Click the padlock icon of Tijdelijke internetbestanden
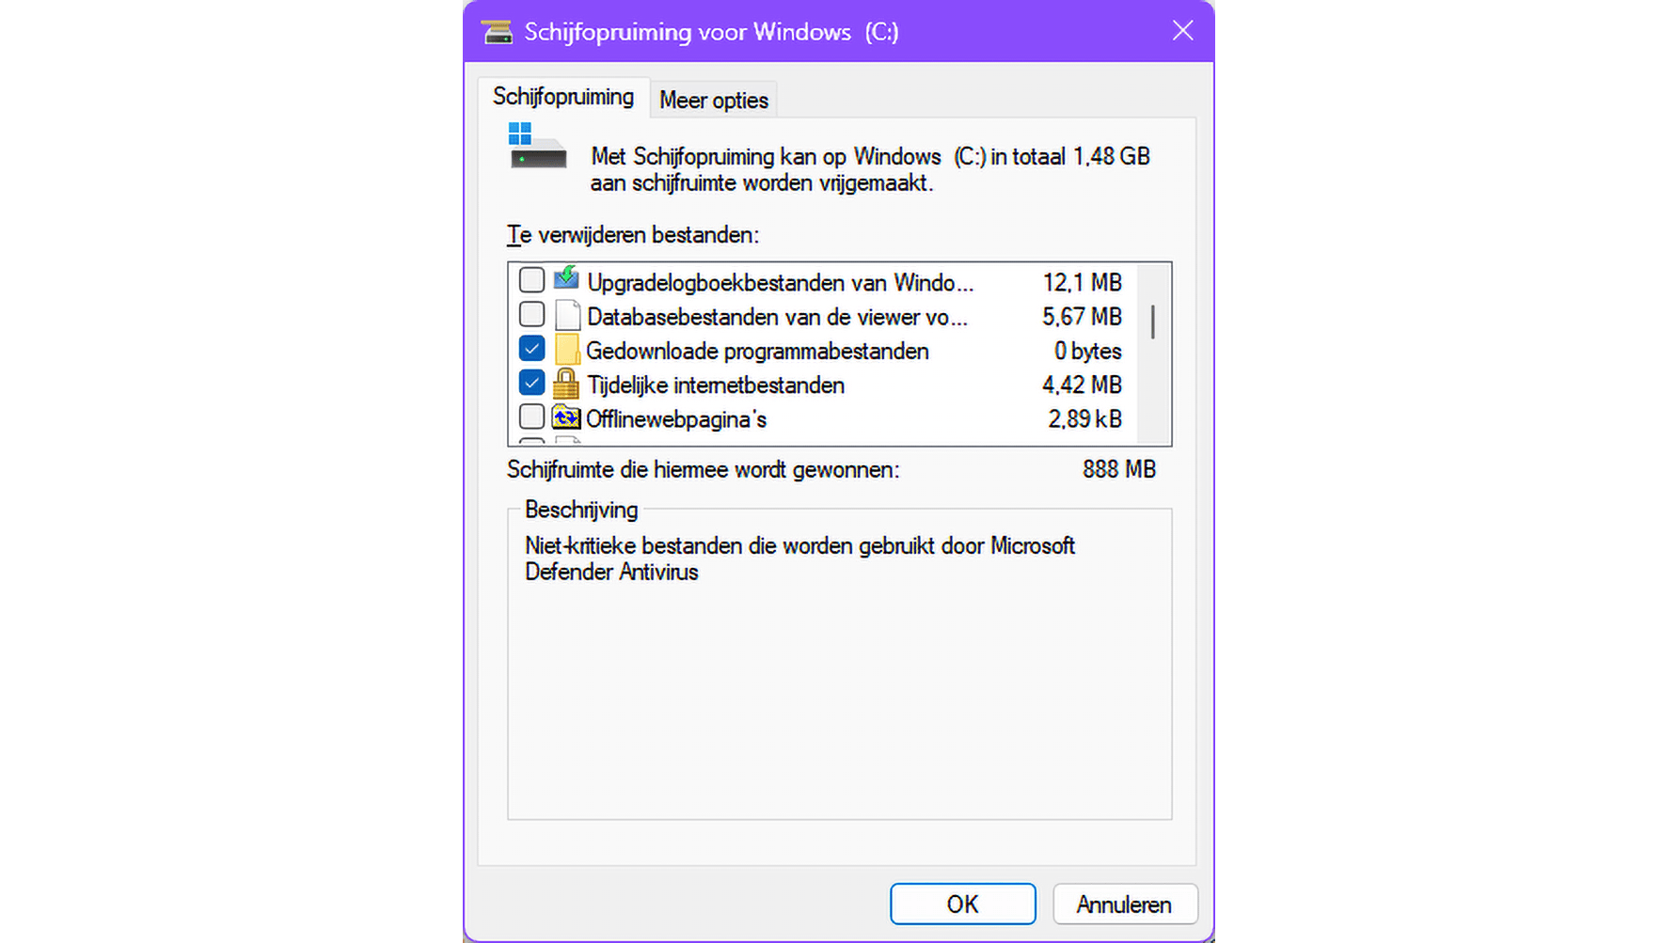 [x=566, y=384]
